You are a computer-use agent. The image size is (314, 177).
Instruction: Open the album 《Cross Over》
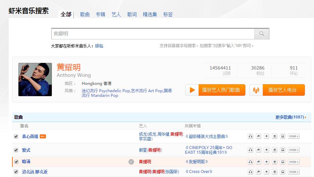coord(199,172)
